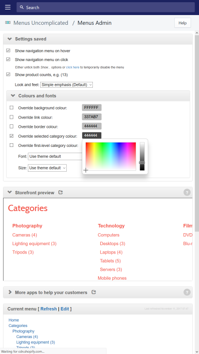Open Storefront preview in new window icon
Image resolution: width=199 pixels, height=354 pixels.
[x=61, y=192]
